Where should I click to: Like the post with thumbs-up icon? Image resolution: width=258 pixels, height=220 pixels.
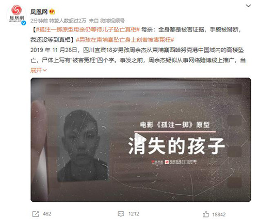(x=206, y=214)
